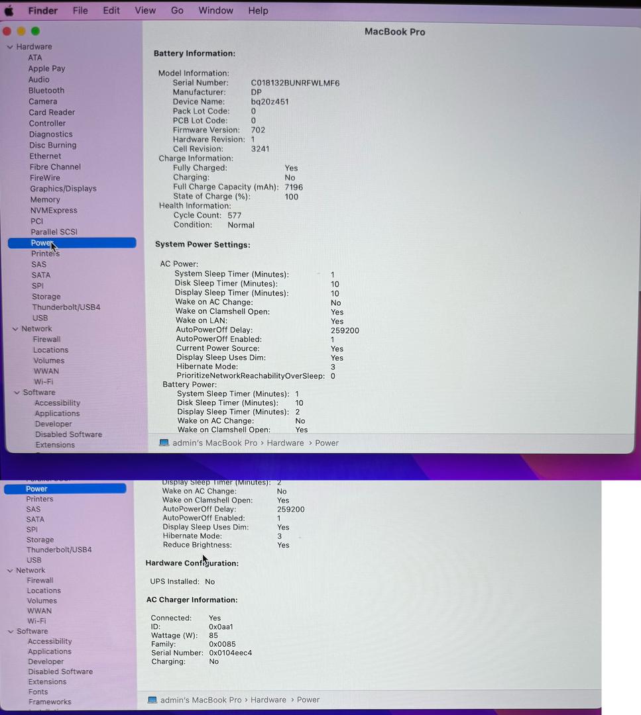Click the upper window's yellow minimize button

[x=21, y=32]
